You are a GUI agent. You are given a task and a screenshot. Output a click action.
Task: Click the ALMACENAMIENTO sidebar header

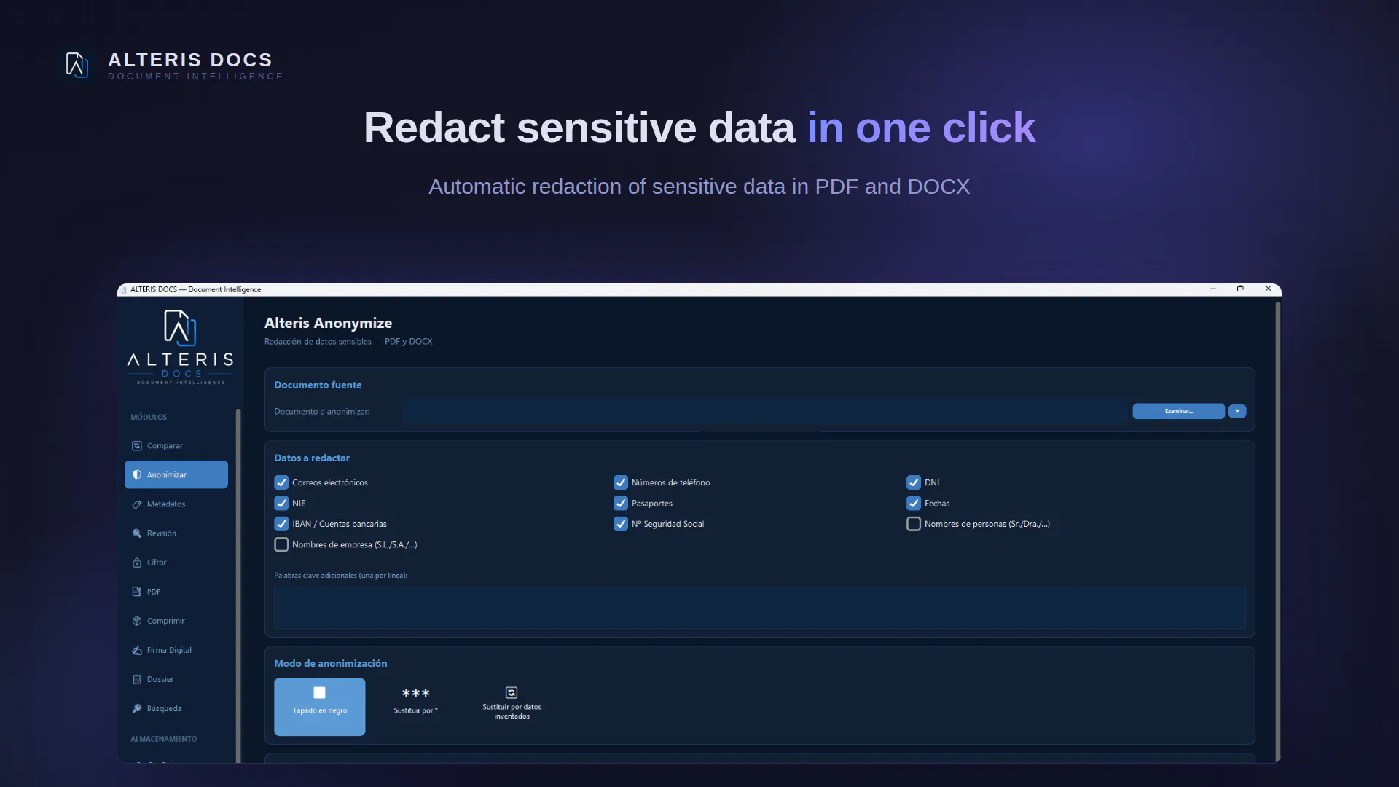point(163,740)
